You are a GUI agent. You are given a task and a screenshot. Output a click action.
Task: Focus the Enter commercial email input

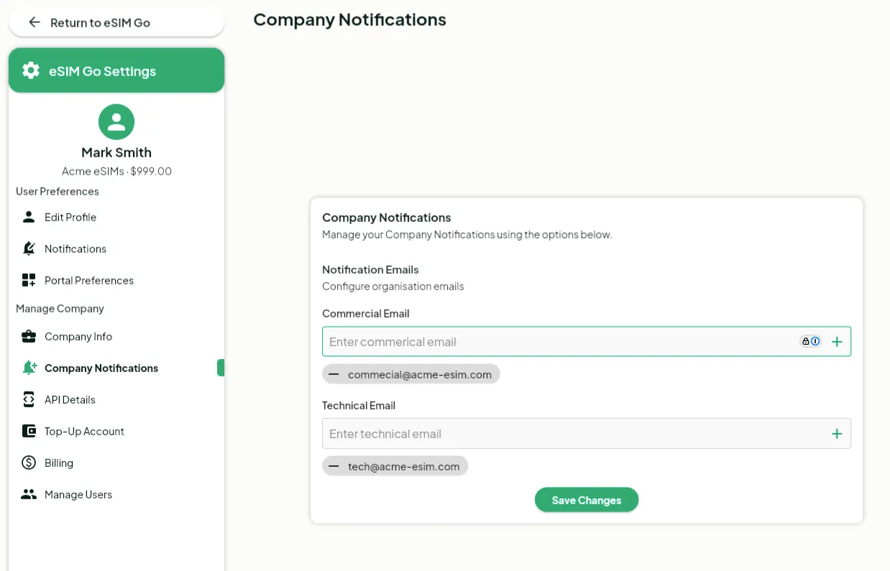click(561, 342)
